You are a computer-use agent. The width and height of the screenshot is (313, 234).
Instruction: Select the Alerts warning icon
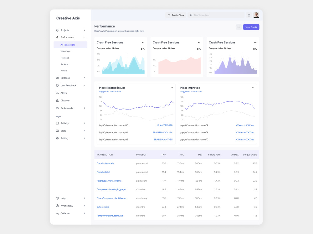click(57, 93)
